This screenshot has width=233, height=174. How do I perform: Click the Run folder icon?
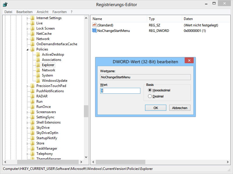pyautogui.click(x=32, y=101)
